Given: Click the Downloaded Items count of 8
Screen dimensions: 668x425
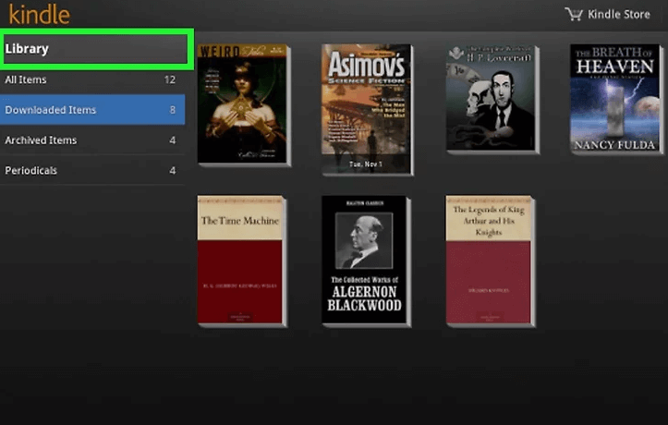Looking at the screenshot, I should 172,110.
